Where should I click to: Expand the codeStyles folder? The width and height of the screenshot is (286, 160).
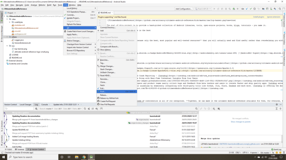click(x=12, y=22)
